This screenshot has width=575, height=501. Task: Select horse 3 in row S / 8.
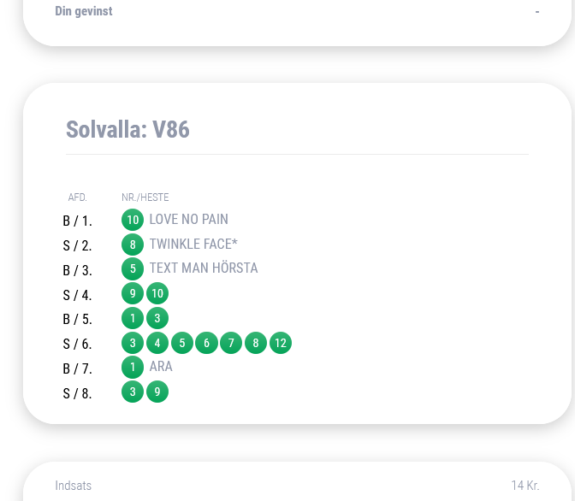coord(133,392)
